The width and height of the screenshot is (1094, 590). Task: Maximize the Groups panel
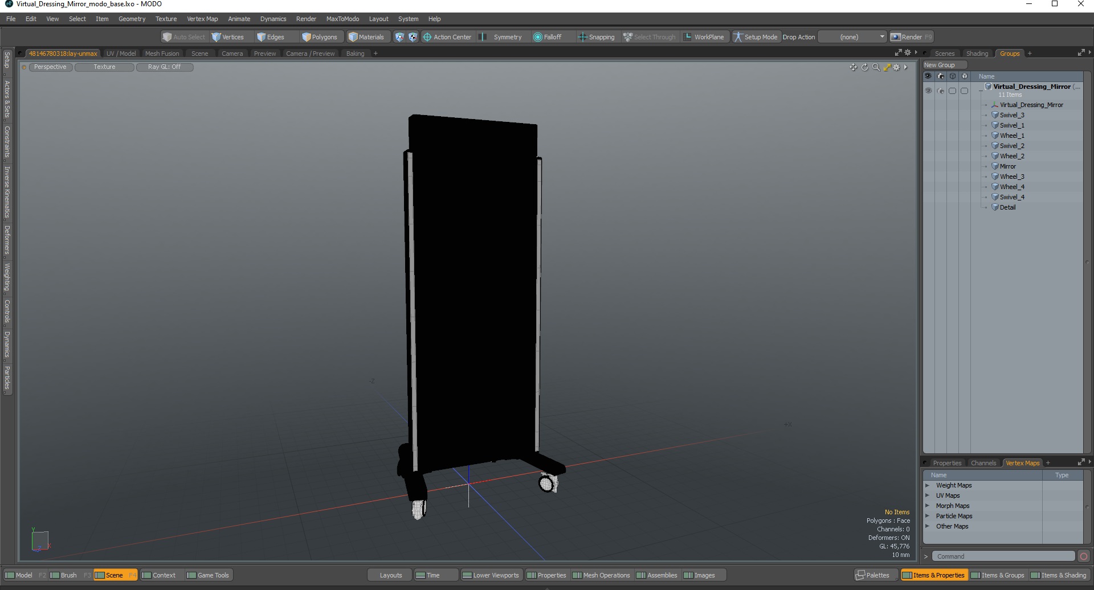pyautogui.click(x=1081, y=52)
